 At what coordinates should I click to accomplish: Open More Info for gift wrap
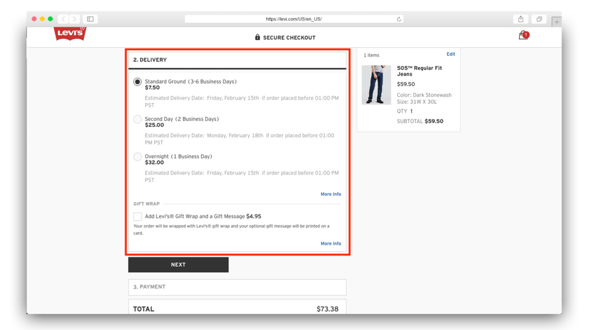pos(331,243)
